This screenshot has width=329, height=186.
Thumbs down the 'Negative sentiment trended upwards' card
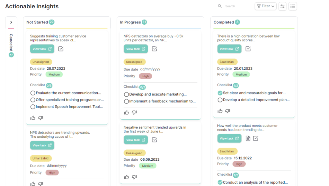click(x=134, y=177)
